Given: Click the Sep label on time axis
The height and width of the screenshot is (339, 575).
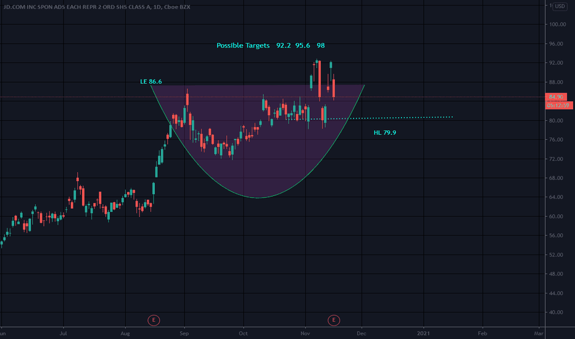Looking at the screenshot, I should 184,333.
